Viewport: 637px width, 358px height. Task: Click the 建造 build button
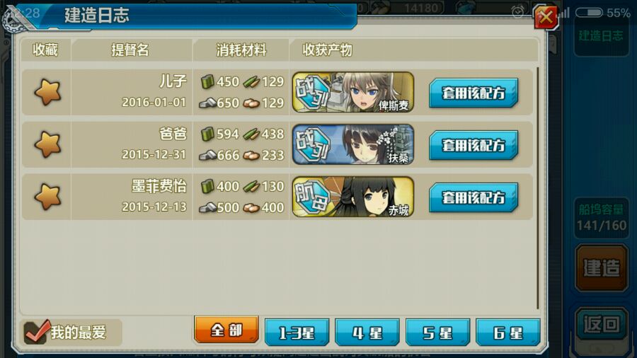[602, 268]
